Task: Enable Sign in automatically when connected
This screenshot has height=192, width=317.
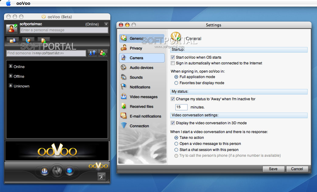Action: coord(173,63)
